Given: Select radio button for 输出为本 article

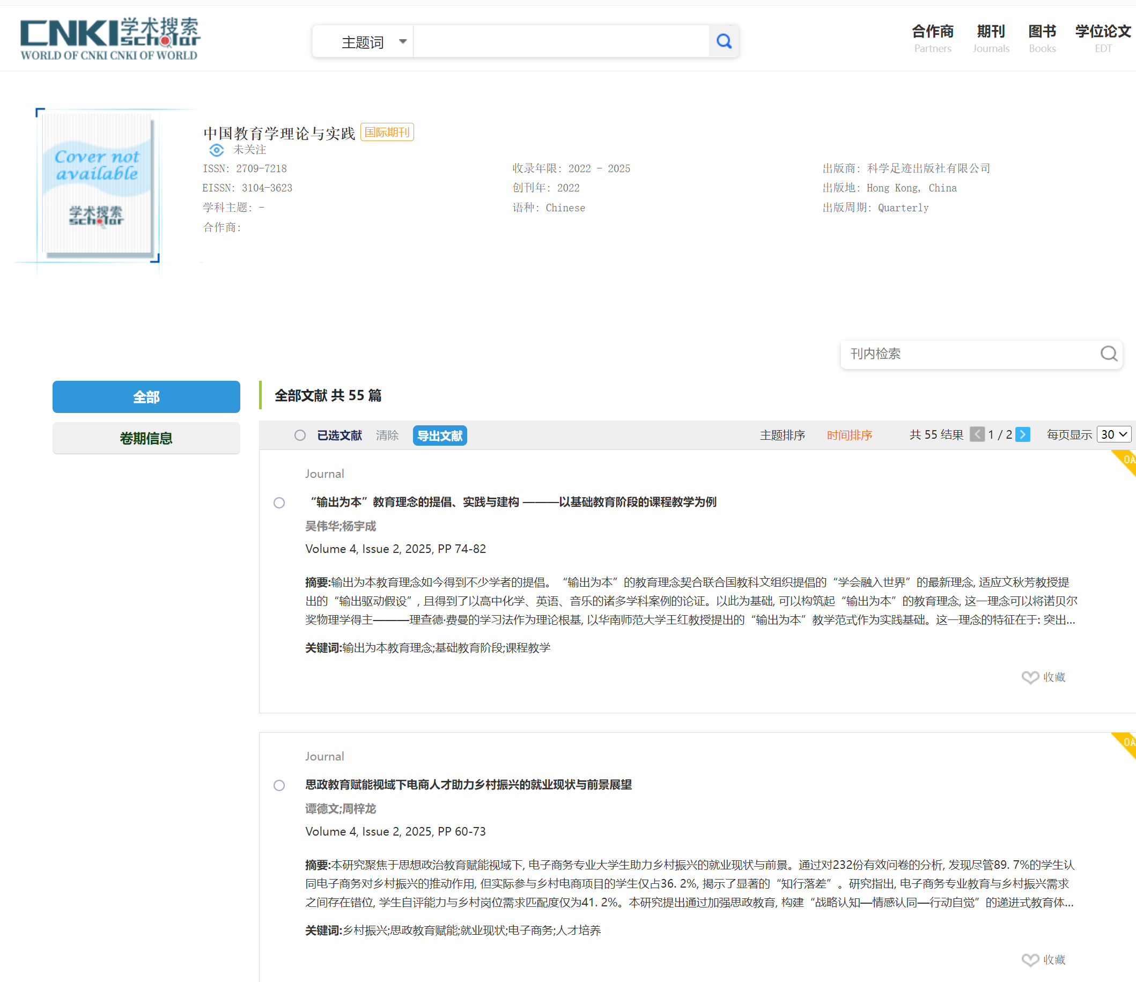Looking at the screenshot, I should (279, 503).
